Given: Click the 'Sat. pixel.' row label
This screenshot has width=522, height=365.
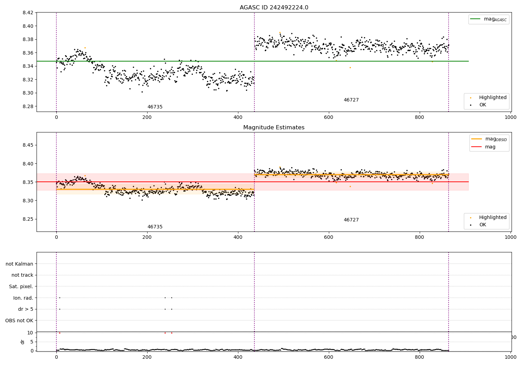Looking at the screenshot, I should (x=21, y=286).
